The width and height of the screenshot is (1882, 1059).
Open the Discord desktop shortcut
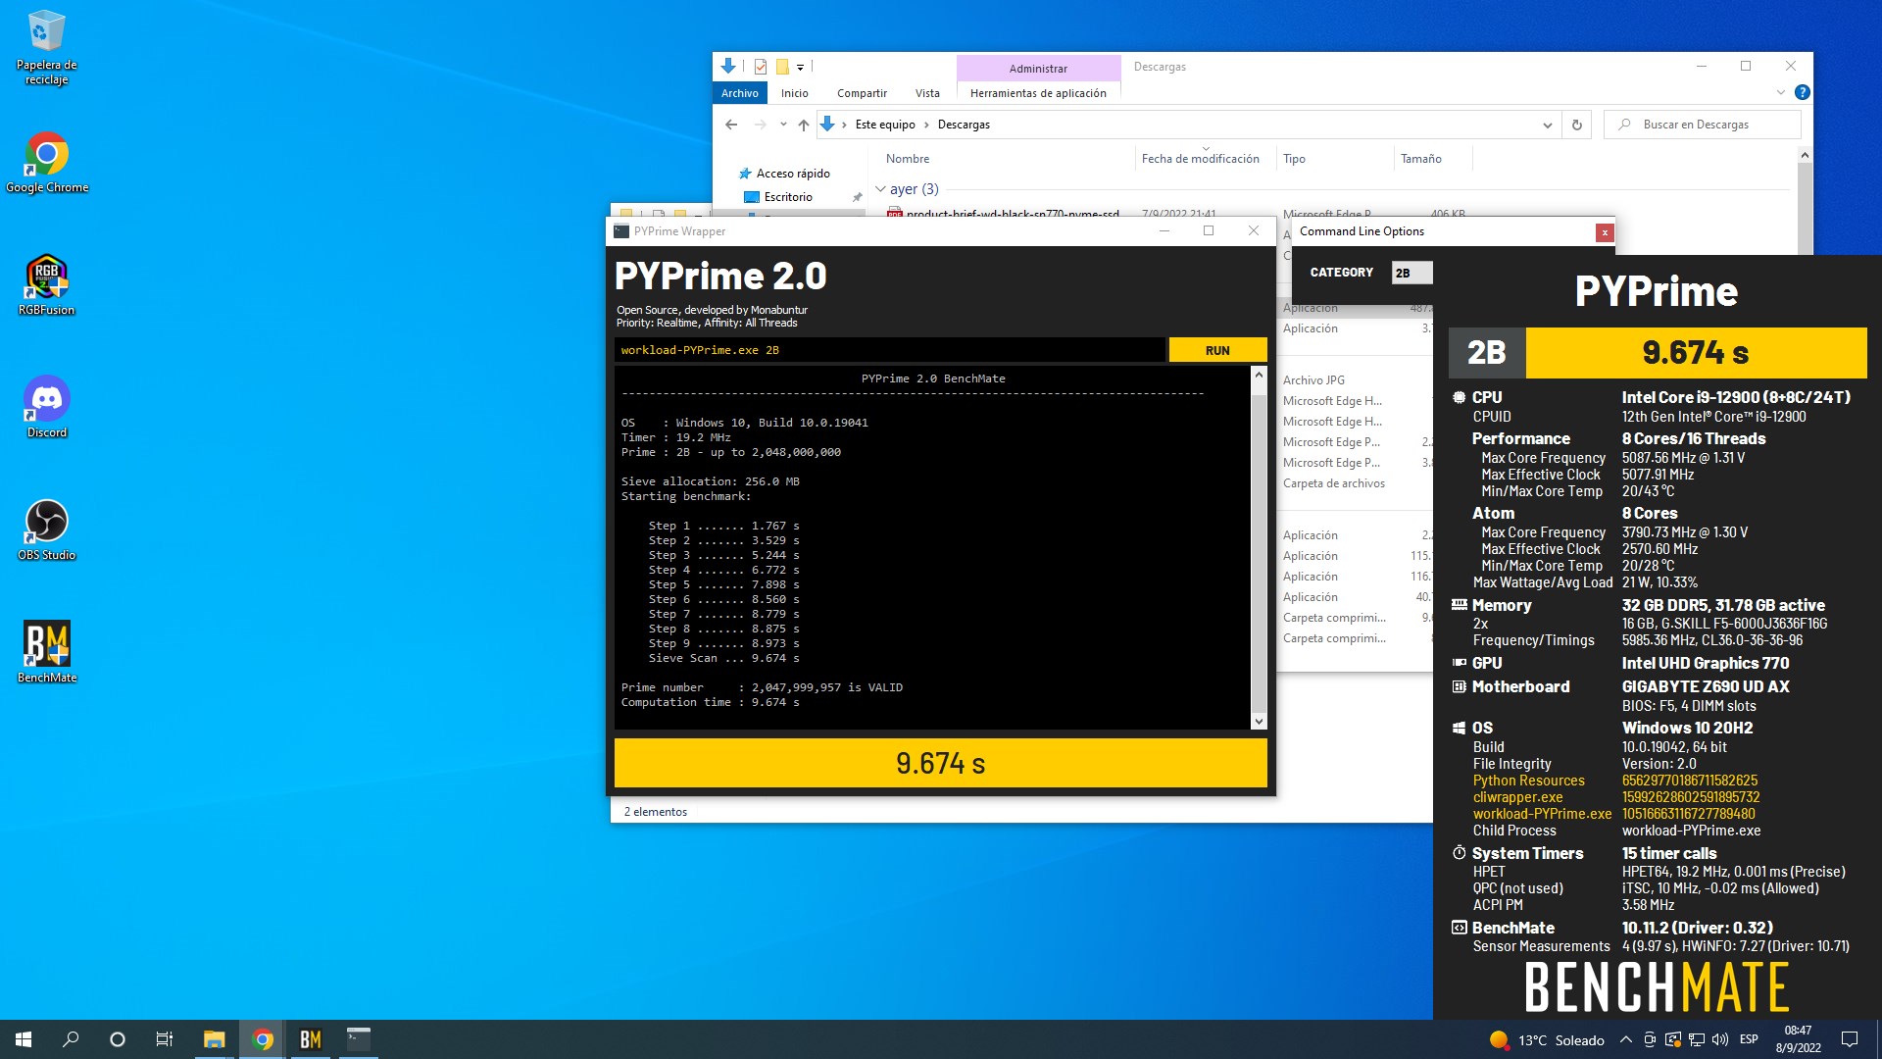[46, 407]
